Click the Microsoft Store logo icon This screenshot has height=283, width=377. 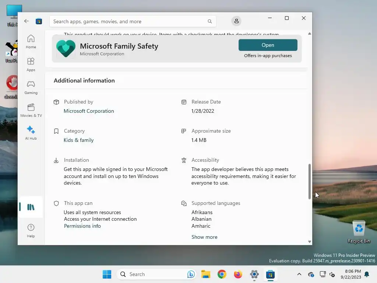tap(39, 21)
